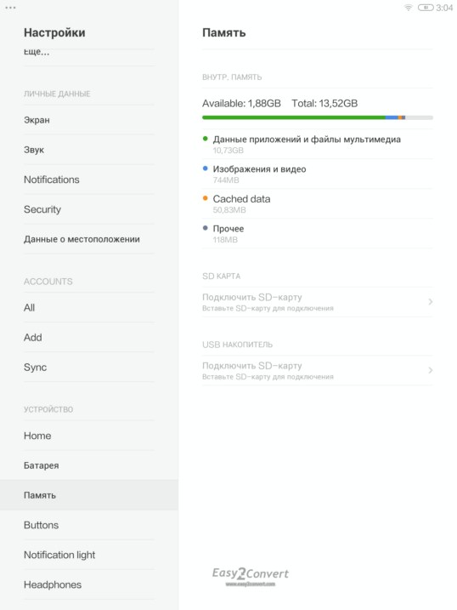Tap the gray dot beside Прочее
Screen dimensions: 457x610
[x=206, y=228]
